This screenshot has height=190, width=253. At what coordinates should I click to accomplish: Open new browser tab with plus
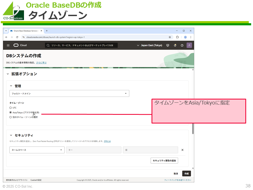[x=47, y=31]
